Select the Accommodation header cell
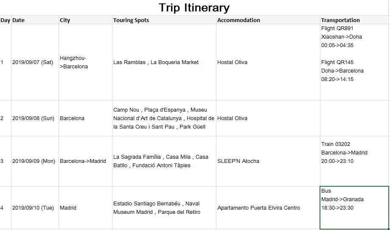The image size is (390, 230). click(x=268, y=20)
